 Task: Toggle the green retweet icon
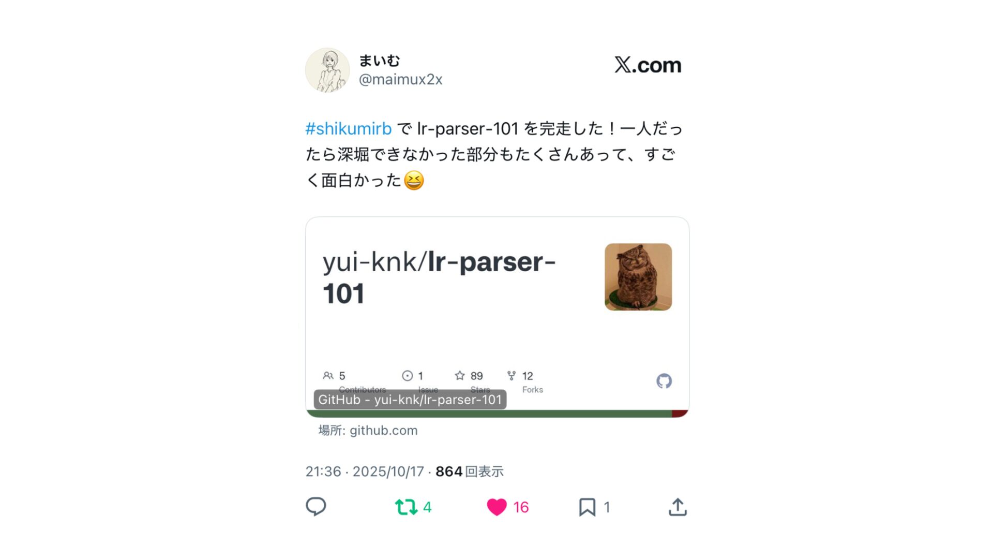tap(406, 507)
